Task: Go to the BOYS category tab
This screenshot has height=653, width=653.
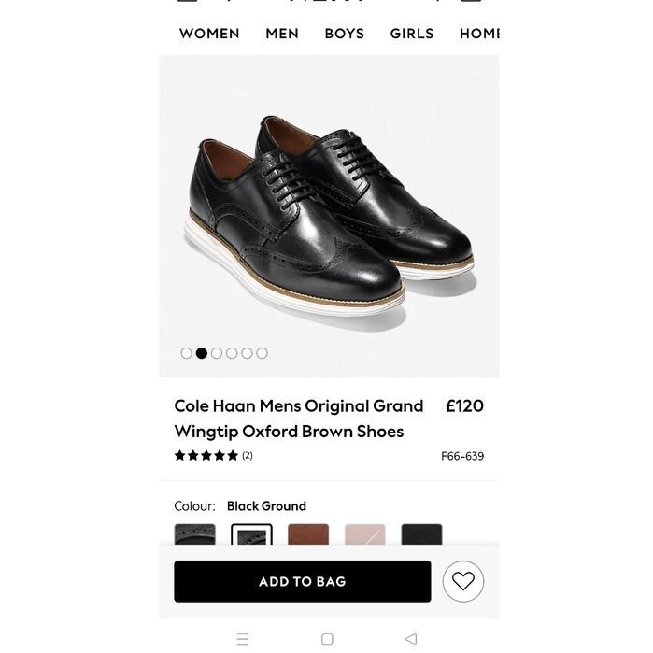Action: click(x=345, y=34)
